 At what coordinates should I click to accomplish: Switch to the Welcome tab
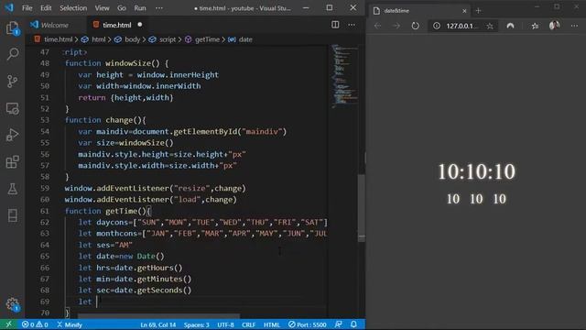pos(55,25)
